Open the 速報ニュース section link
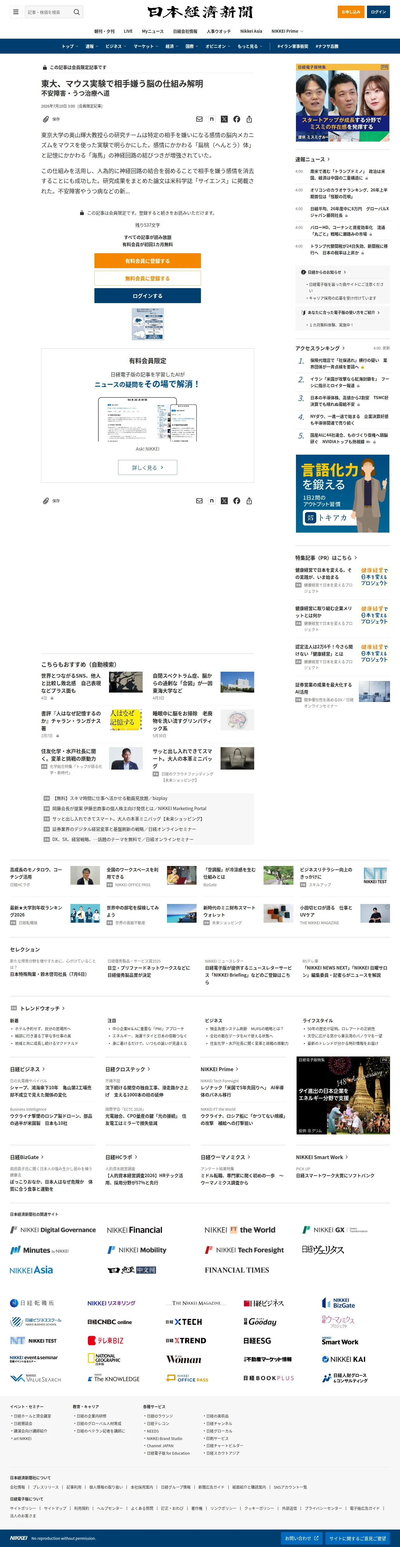This screenshot has height=1547, width=400. click(312, 159)
